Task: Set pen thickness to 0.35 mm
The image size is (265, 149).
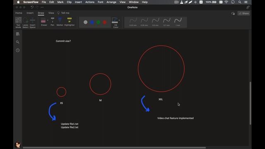Action: 144,22
